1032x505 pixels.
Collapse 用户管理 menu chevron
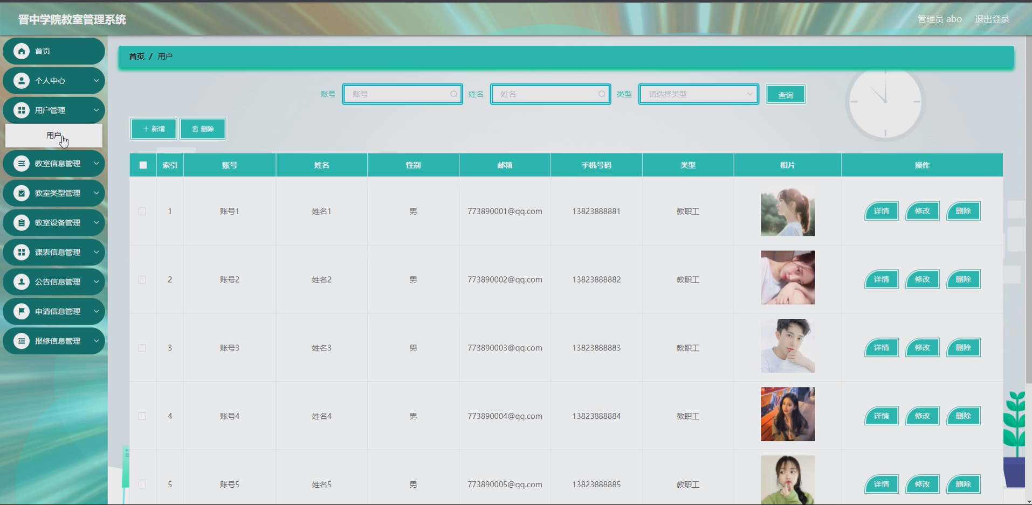click(x=97, y=110)
